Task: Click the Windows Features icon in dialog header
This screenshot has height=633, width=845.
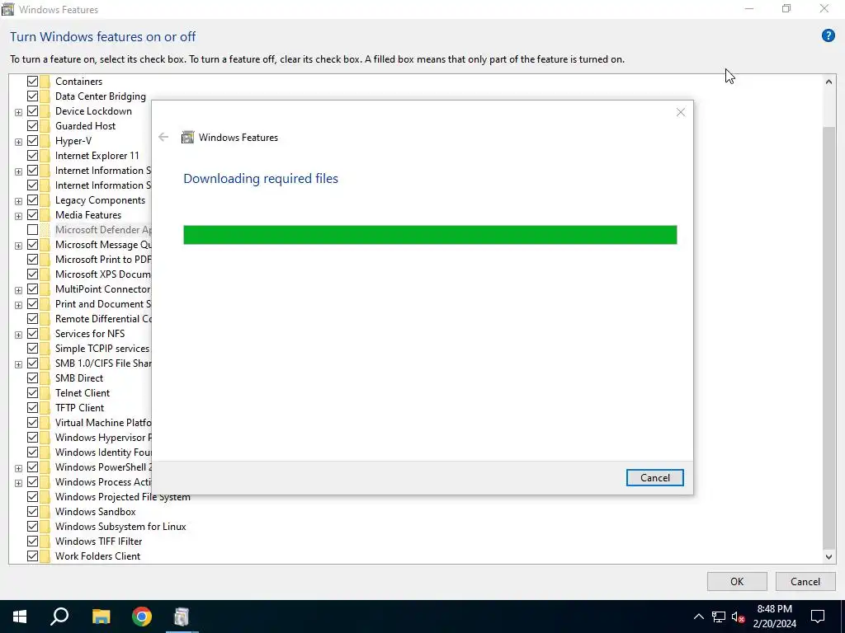Action: tap(187, 138)
